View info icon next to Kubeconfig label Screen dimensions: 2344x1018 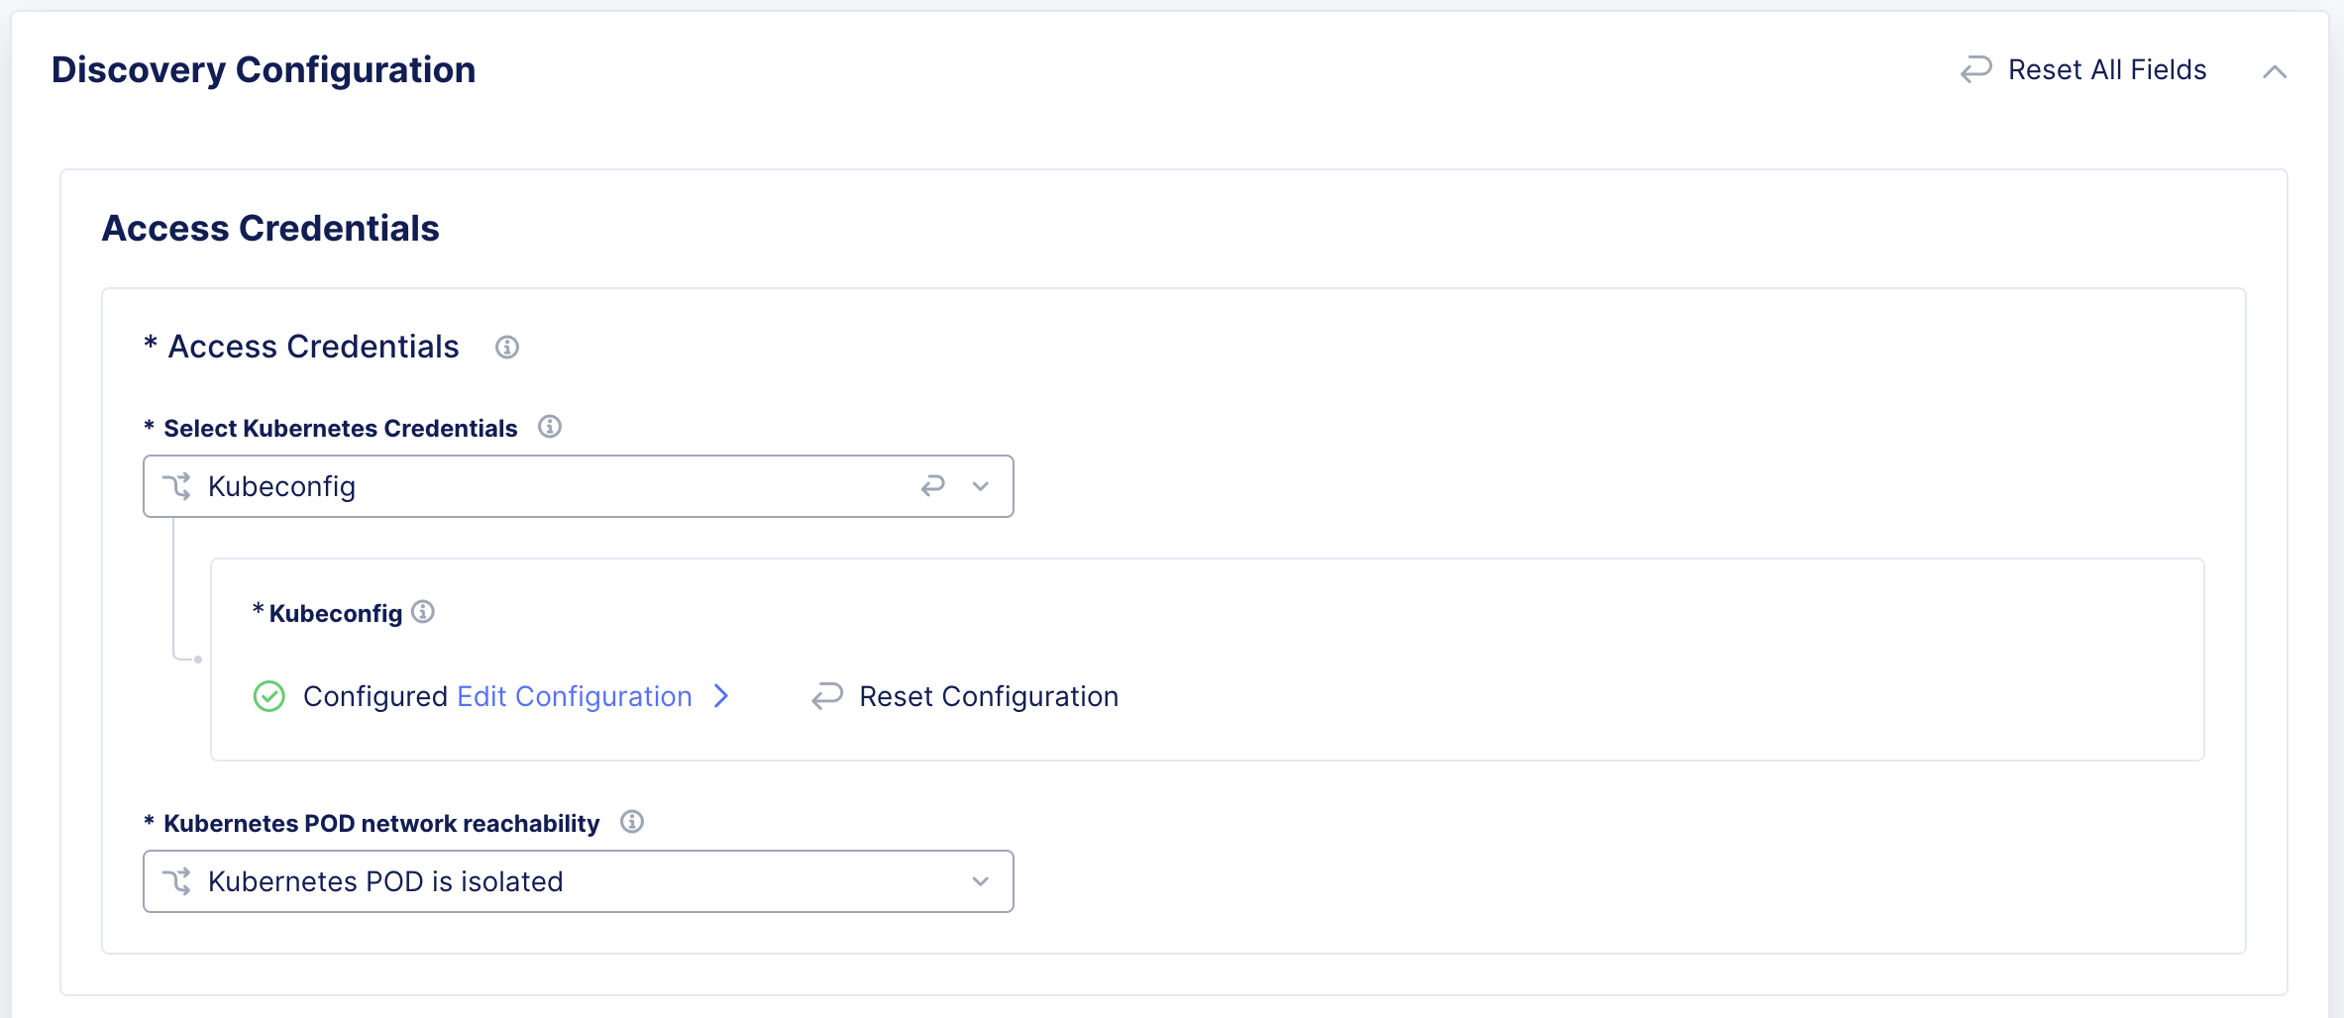pos(424,612)
